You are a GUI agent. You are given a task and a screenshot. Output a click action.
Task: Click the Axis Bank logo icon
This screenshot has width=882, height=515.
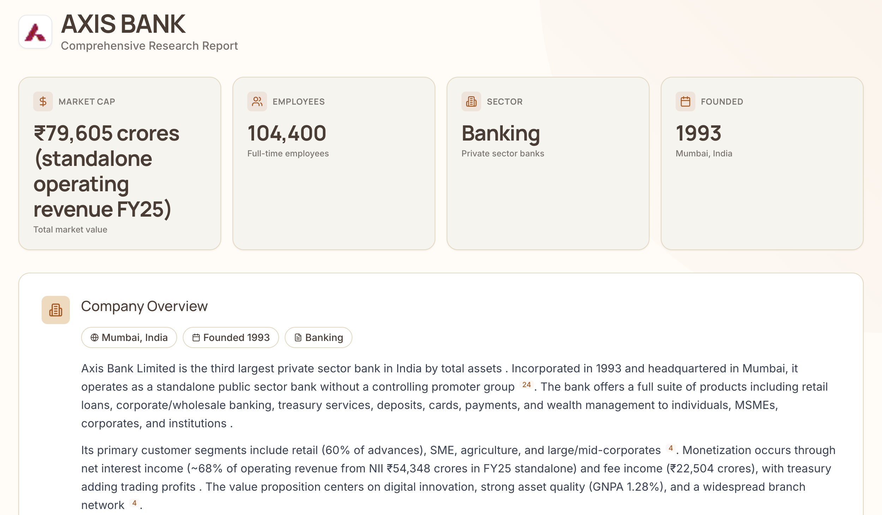(x=35, y=32)
